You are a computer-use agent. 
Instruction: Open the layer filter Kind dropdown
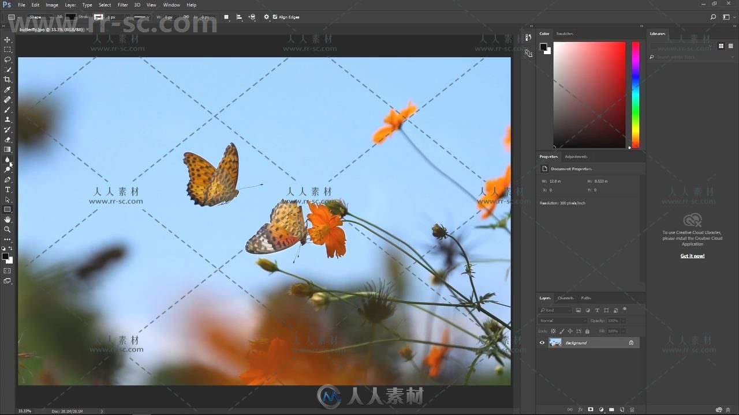coord(555,310)
